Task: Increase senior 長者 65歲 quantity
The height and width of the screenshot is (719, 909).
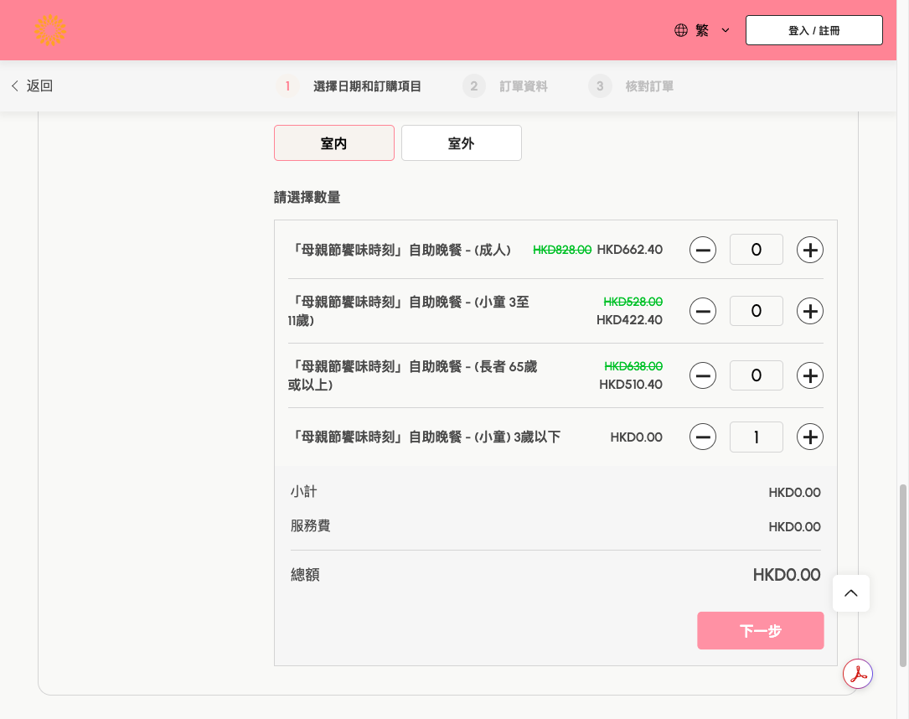Action: [x=810, y=375]
